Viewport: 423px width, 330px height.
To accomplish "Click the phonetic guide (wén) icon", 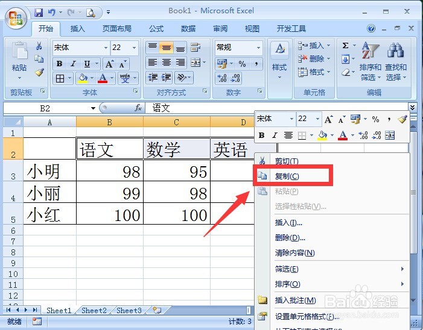I will [x=125, y=78].
